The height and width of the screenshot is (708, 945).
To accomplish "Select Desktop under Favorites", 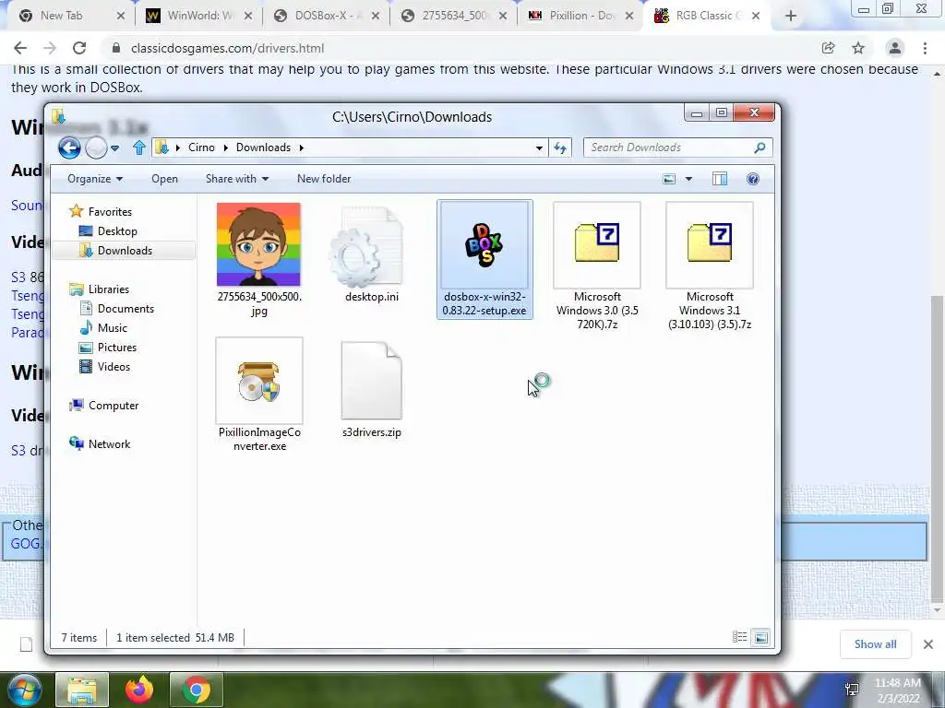I will 117,231.
